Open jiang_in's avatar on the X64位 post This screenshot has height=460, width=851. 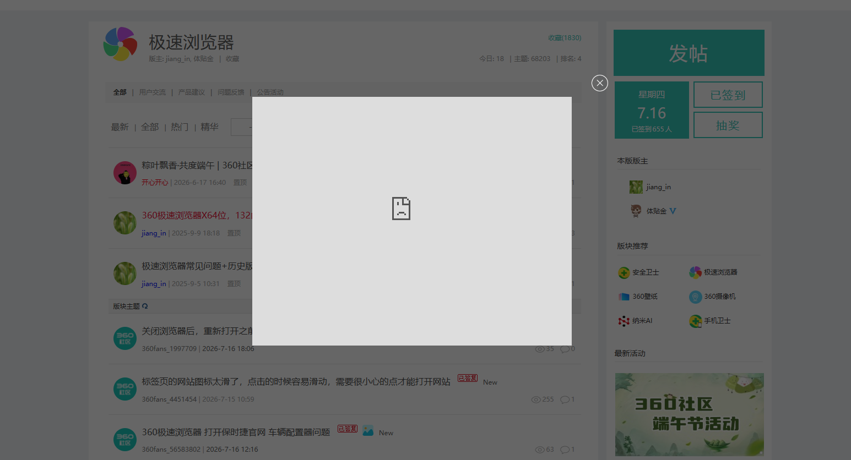click(x=125, y=223)
